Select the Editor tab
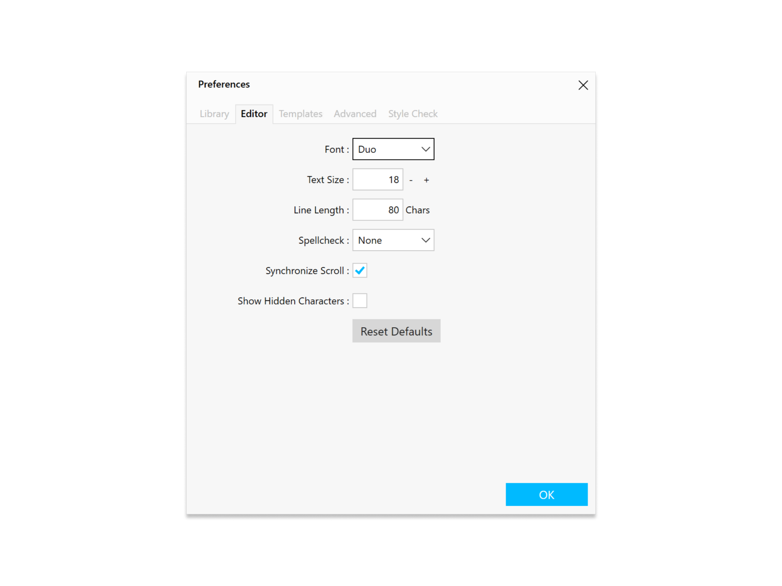 254,114
